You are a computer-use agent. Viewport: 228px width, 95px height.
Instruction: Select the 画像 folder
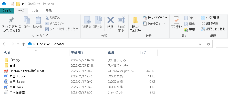[x=13, y=65]
